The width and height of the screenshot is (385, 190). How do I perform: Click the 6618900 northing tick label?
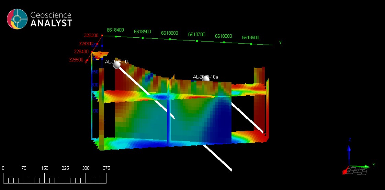click(x=251, y=37)
